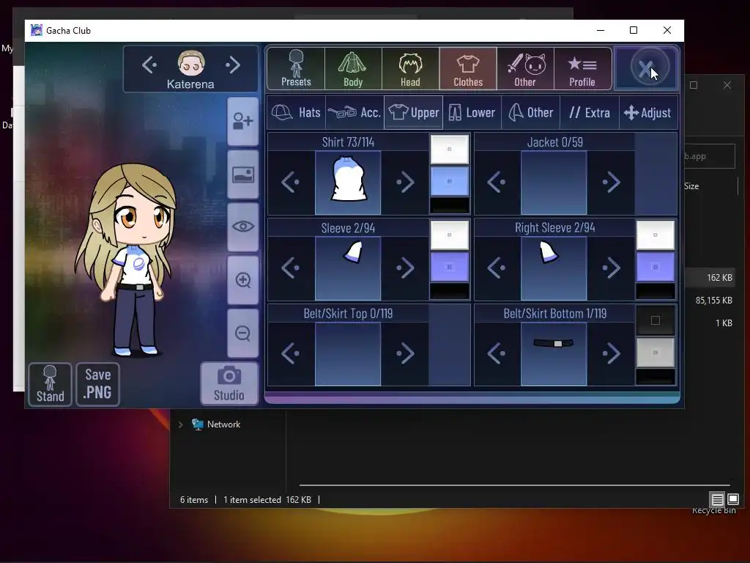Open the Presets tab
This screenshot has height=563, width=750.
[x=296, y=68]
